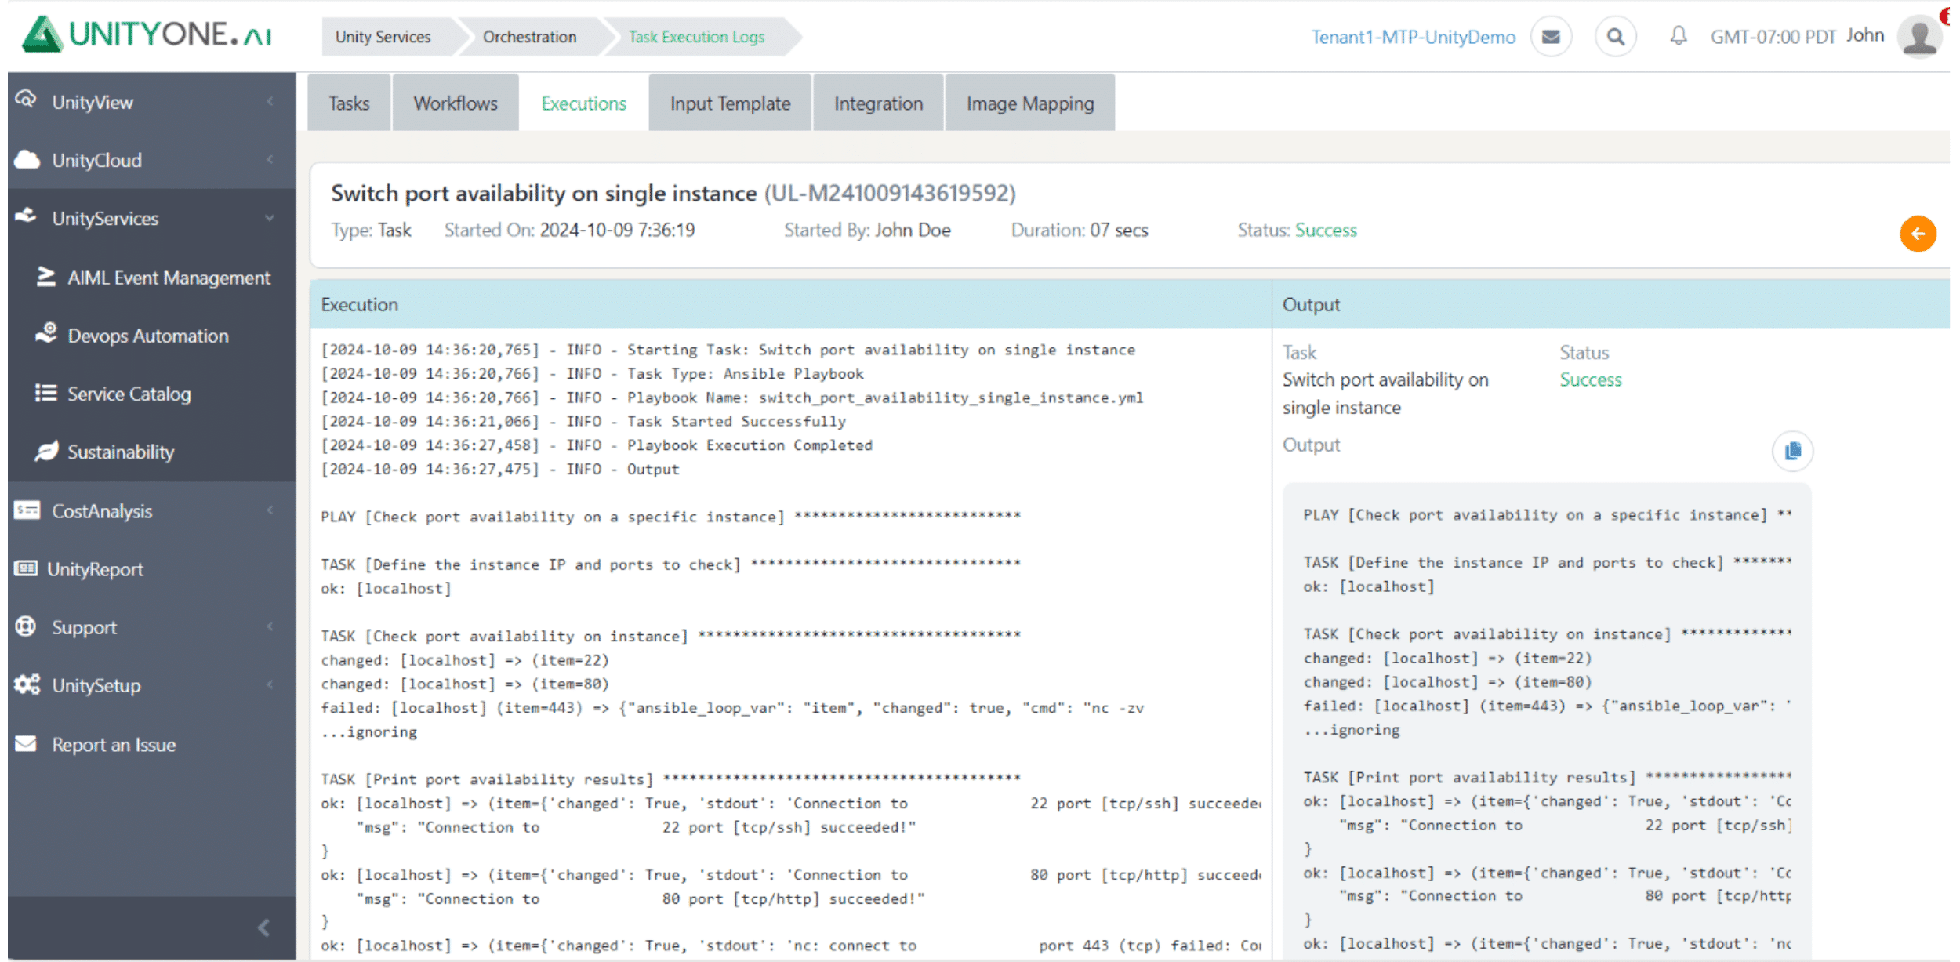Click the 'Duration: 07 secs' text
The width and height of the screenshot is (1960, 962).
click(x=1080, y=230)
